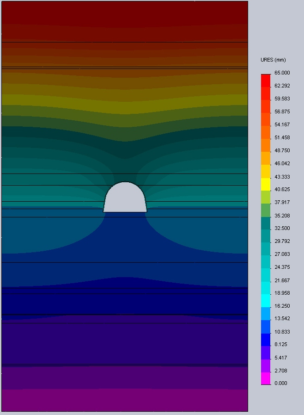Select the 8.125 legend value
Image resolution: width=304 pixels, height=415 pixels.
281,345
